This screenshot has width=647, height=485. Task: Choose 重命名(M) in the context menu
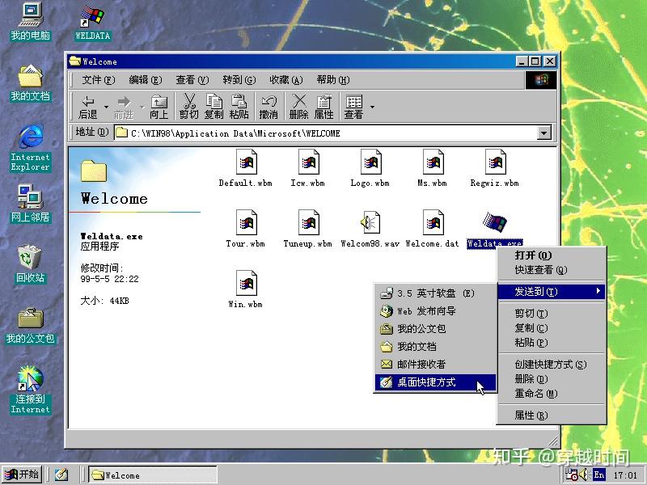pos(552,394)
